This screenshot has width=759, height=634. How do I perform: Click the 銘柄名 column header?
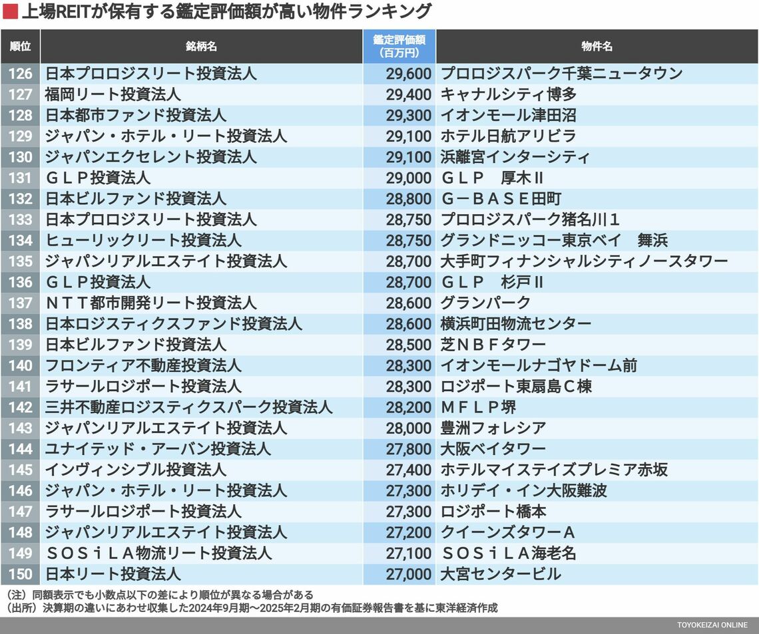201,47
